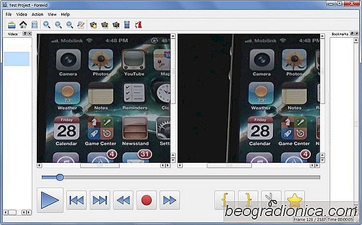Image resolution: width=362 pixels, height=225 pixels.
Task: Click the scissors cut button
Action: 271,199
